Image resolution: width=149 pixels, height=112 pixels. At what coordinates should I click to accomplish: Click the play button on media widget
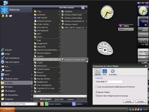tap(105, 50)
